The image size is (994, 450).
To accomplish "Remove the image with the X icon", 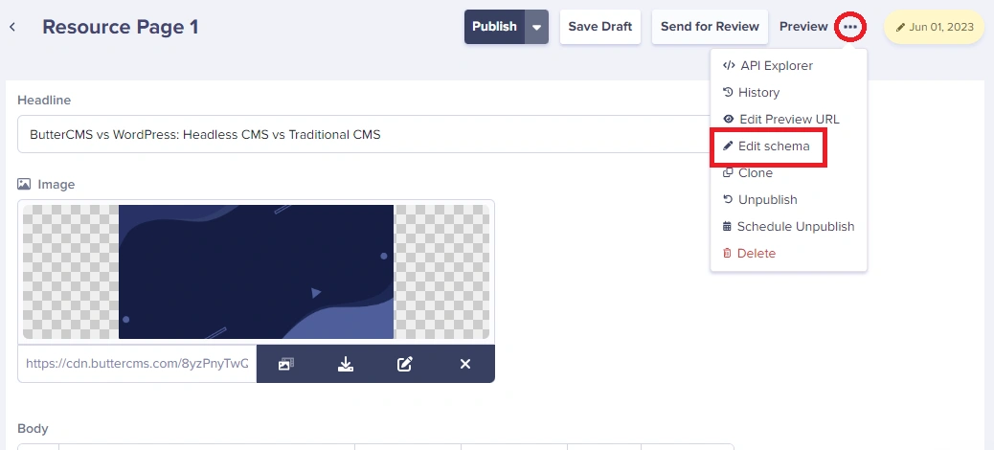I will pyautogui.click(x=465, y=364).
